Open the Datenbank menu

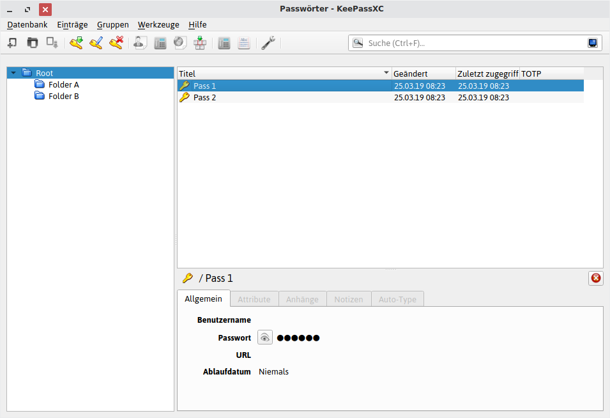[27, 24]
